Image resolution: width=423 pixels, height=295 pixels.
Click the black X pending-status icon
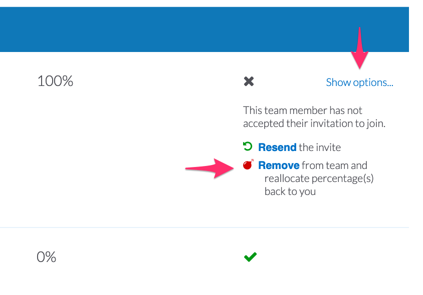[249, 81]
